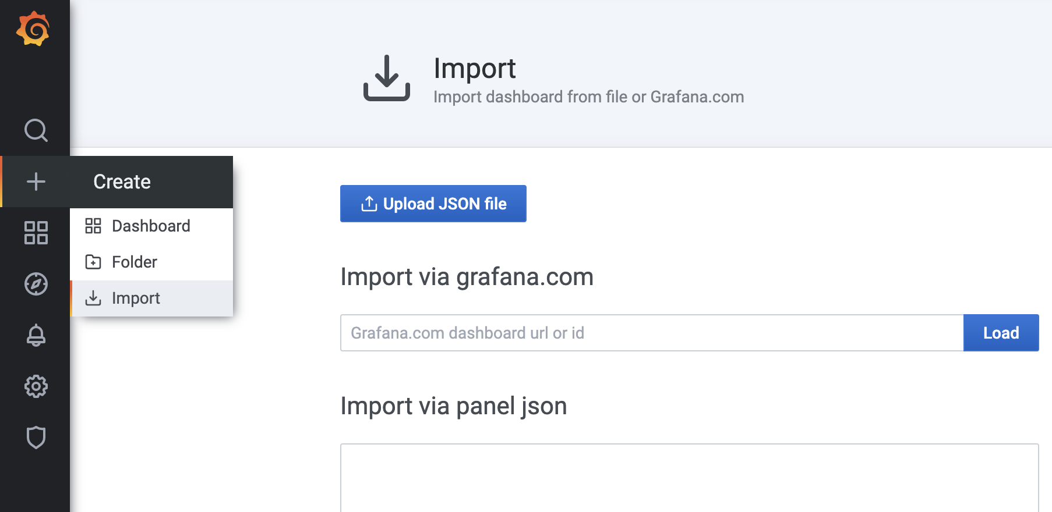
Task: Click the Load button
Action: tap(1001, 333)
